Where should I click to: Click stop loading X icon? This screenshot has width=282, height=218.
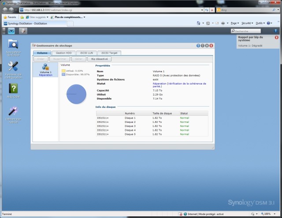[212, 10]
